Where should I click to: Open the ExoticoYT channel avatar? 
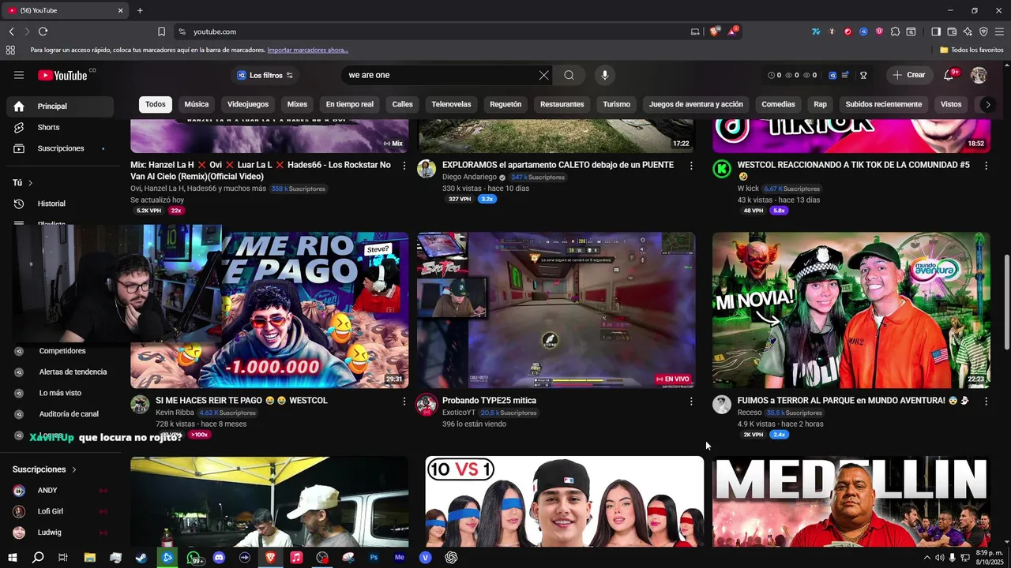pos(427,405)
